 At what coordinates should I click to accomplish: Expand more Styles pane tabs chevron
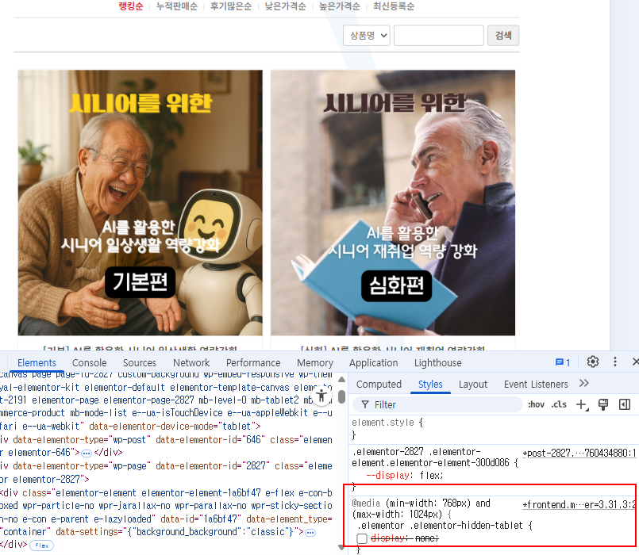pos(584,384)
